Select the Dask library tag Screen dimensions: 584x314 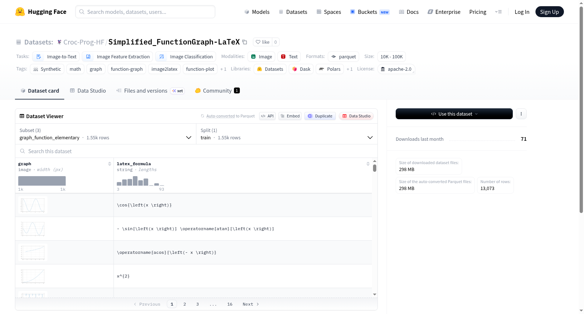pyautogui.click(x=301, y=69)
